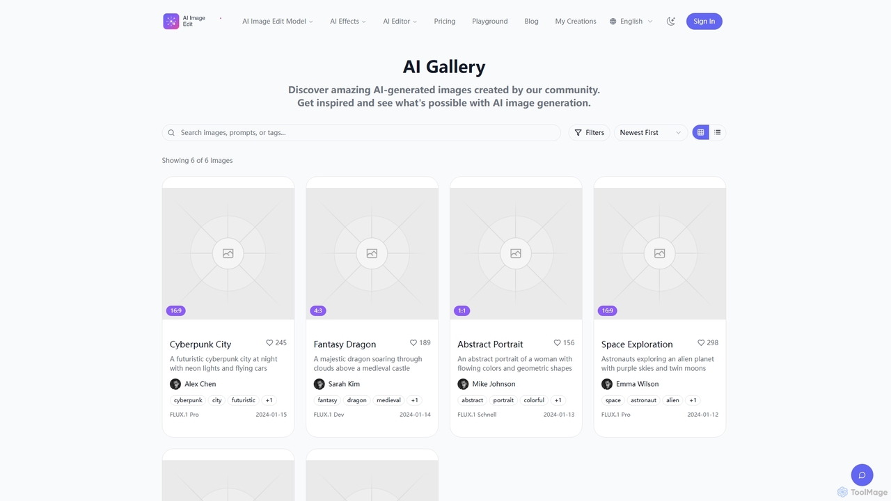Screen dimensions: 891x501
Task: Click the author name Sarah Kim
Action: click(344, 384)
